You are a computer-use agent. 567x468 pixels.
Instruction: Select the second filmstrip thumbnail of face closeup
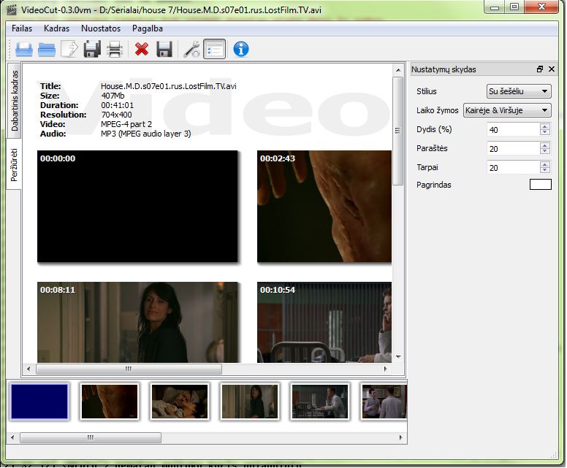(110, 402)
